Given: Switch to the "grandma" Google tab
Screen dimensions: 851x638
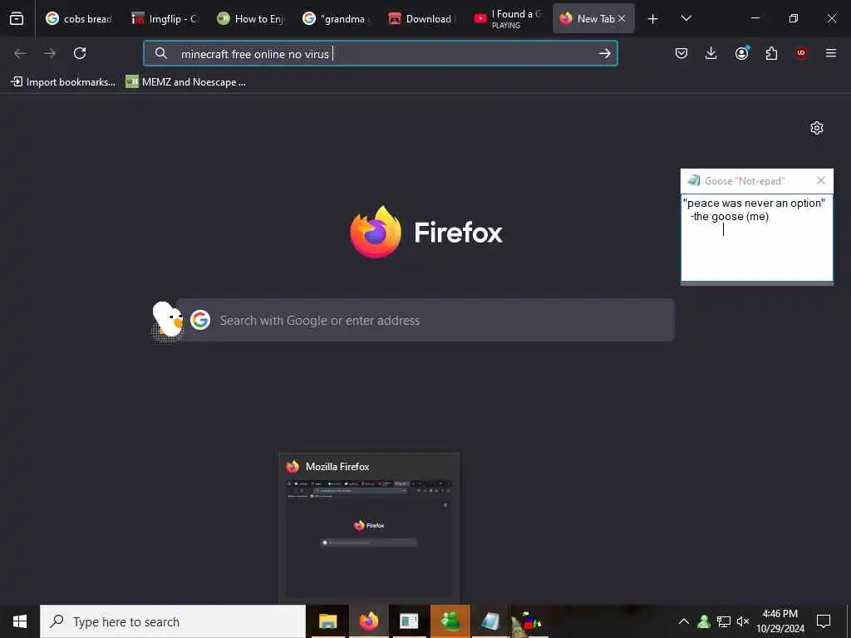Looking at the screenshot, I should point(337,18).
